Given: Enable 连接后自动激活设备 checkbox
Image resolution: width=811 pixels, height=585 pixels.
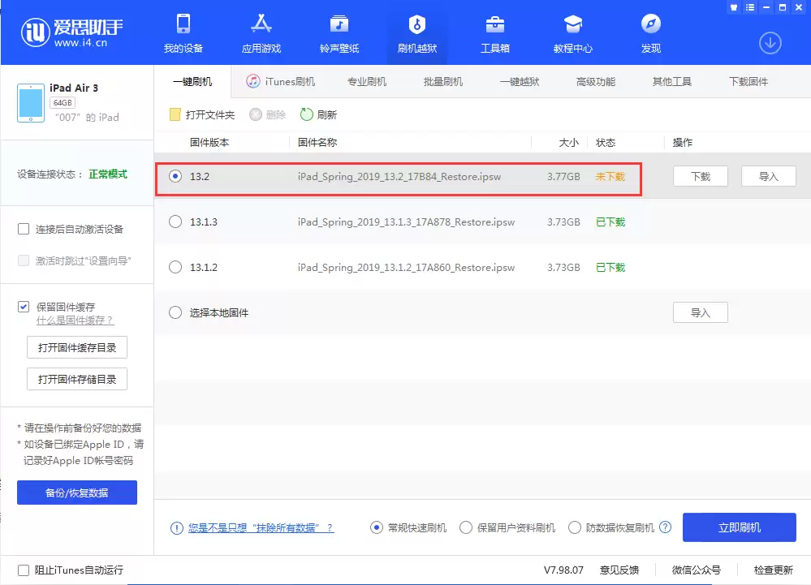Looking at the screenshot, I should click(24, 229).
